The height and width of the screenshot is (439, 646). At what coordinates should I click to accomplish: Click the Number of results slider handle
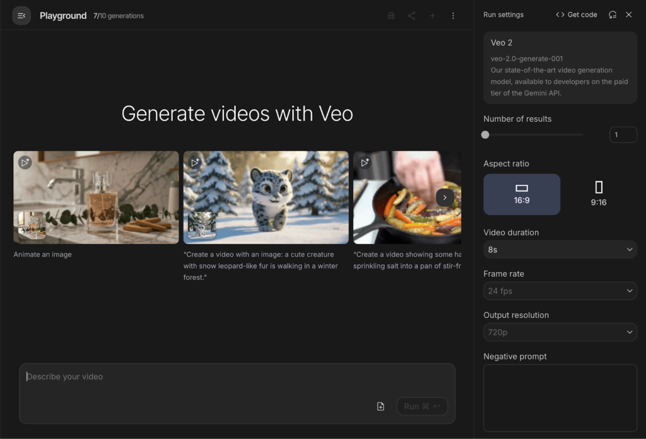click(x=485, y=134)
